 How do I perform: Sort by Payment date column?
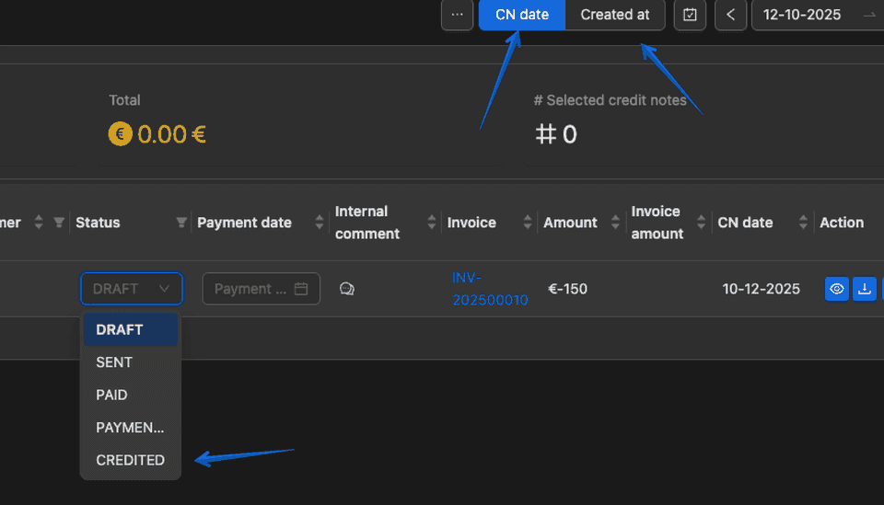pyautogui.click(x=320, y=223)
